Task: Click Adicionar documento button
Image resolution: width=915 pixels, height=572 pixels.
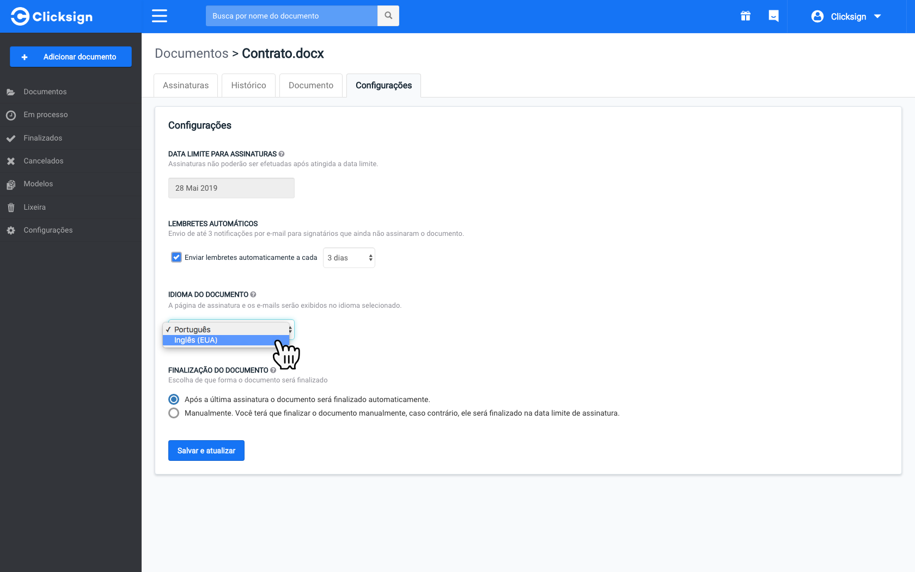Action: (x=71, y=57)
